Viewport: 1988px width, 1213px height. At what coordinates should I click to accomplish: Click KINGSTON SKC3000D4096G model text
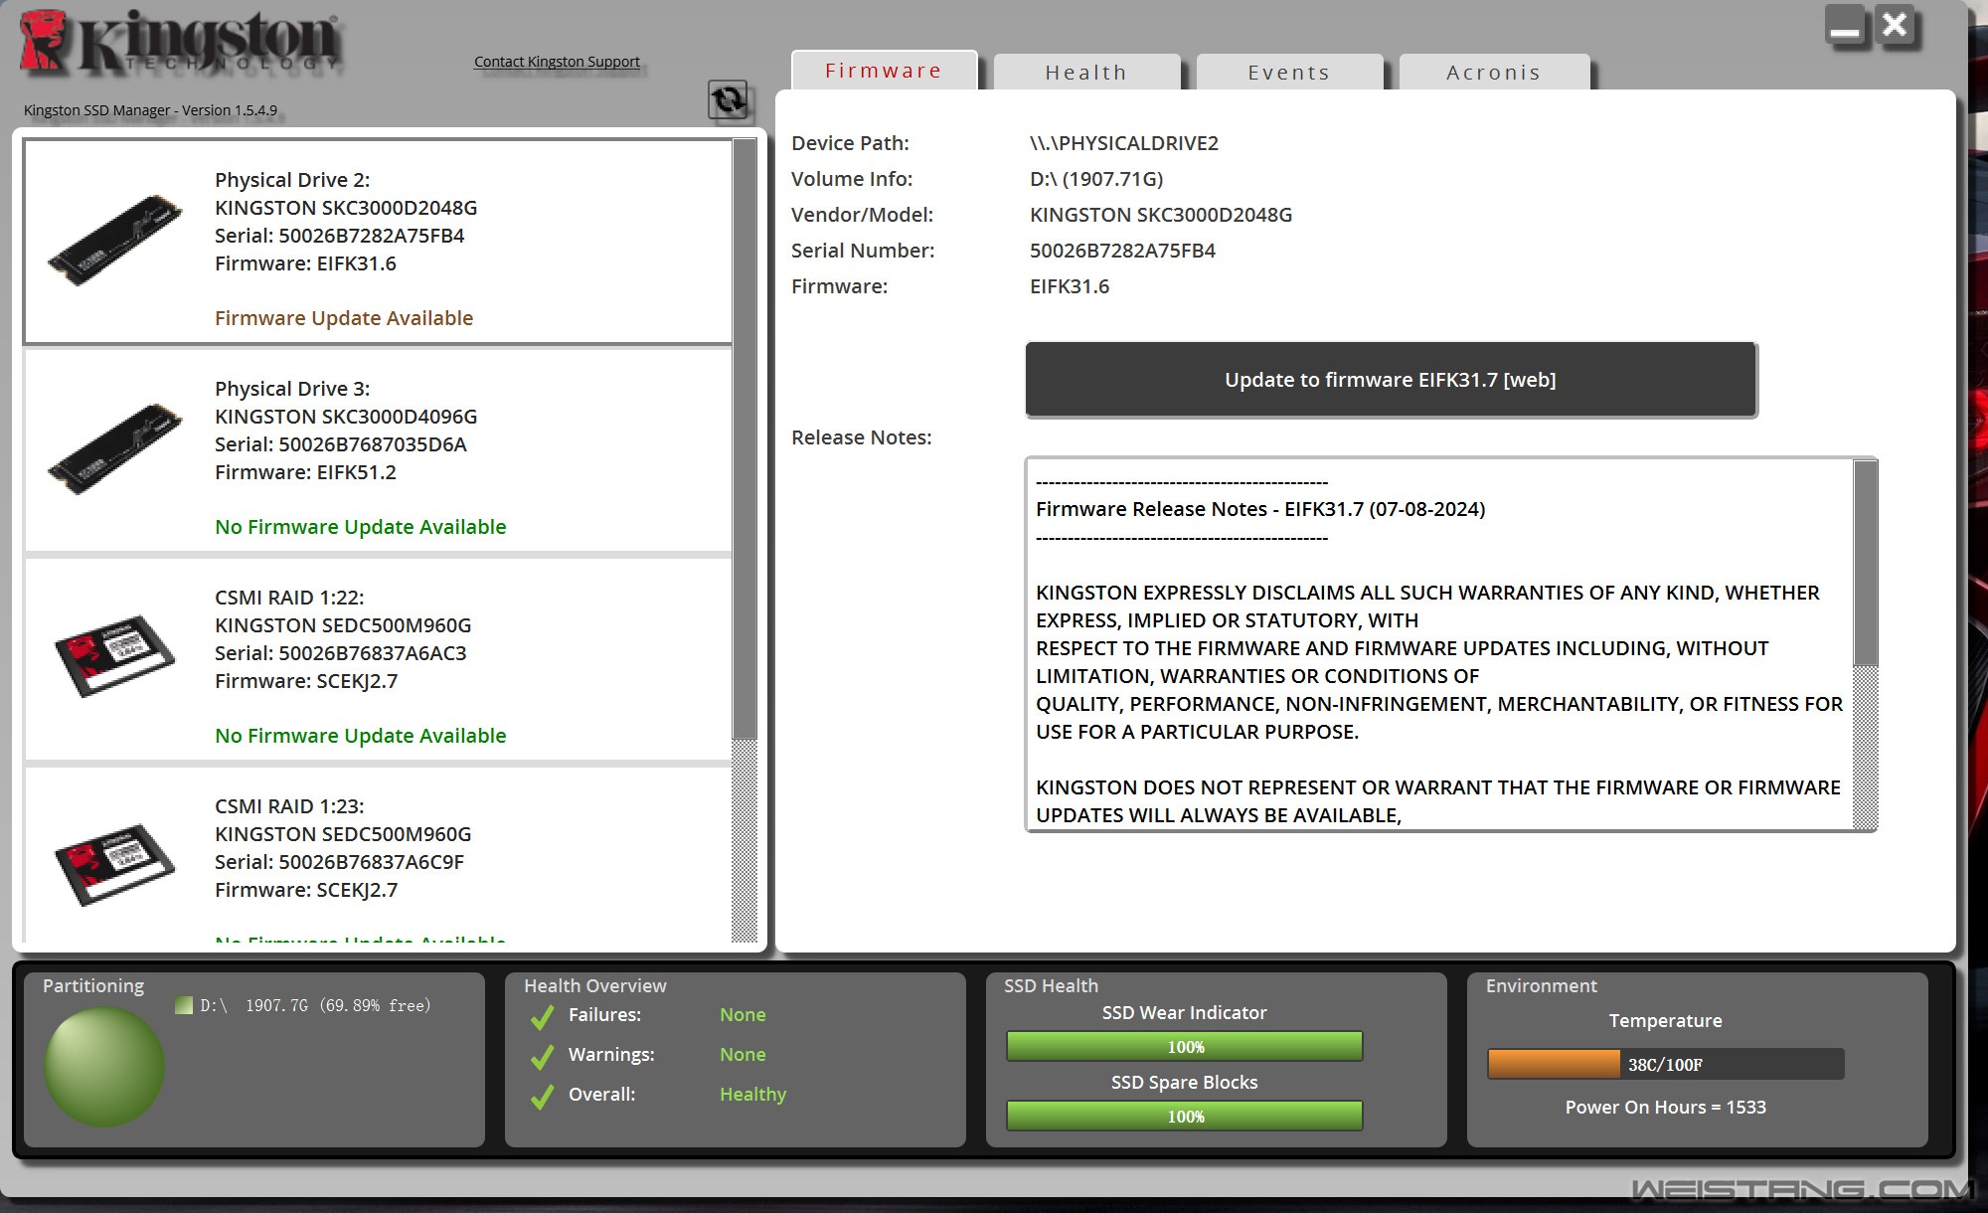pyautogui.click(x=346, y=417)
